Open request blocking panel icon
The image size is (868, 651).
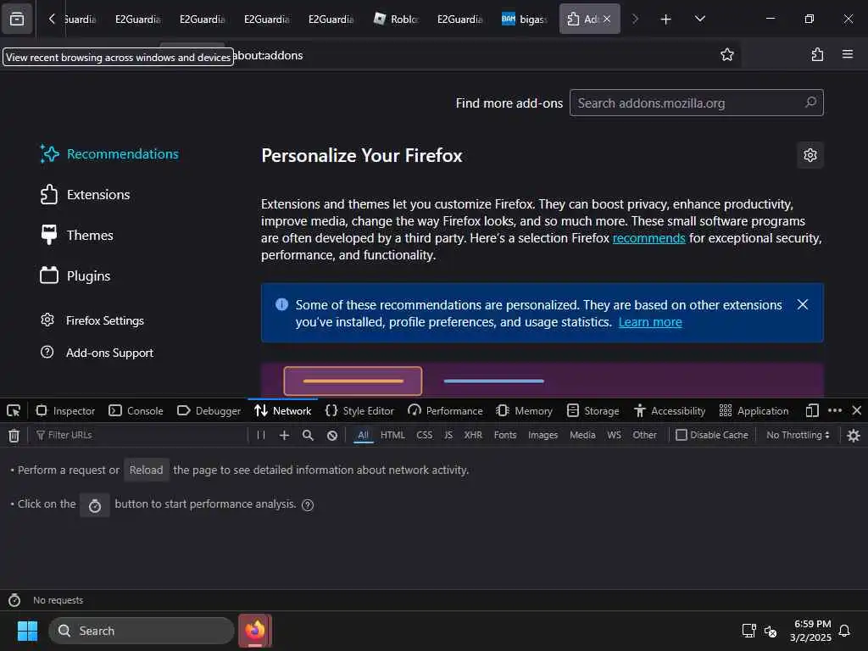[x=331, y=435]
